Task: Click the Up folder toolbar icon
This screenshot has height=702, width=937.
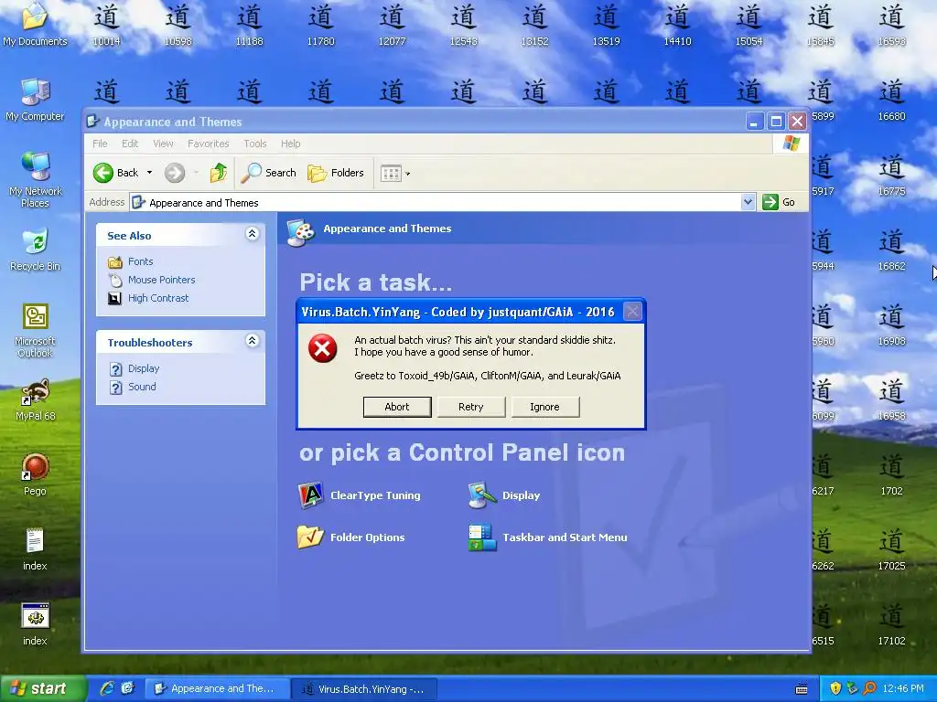Action: 219,173
